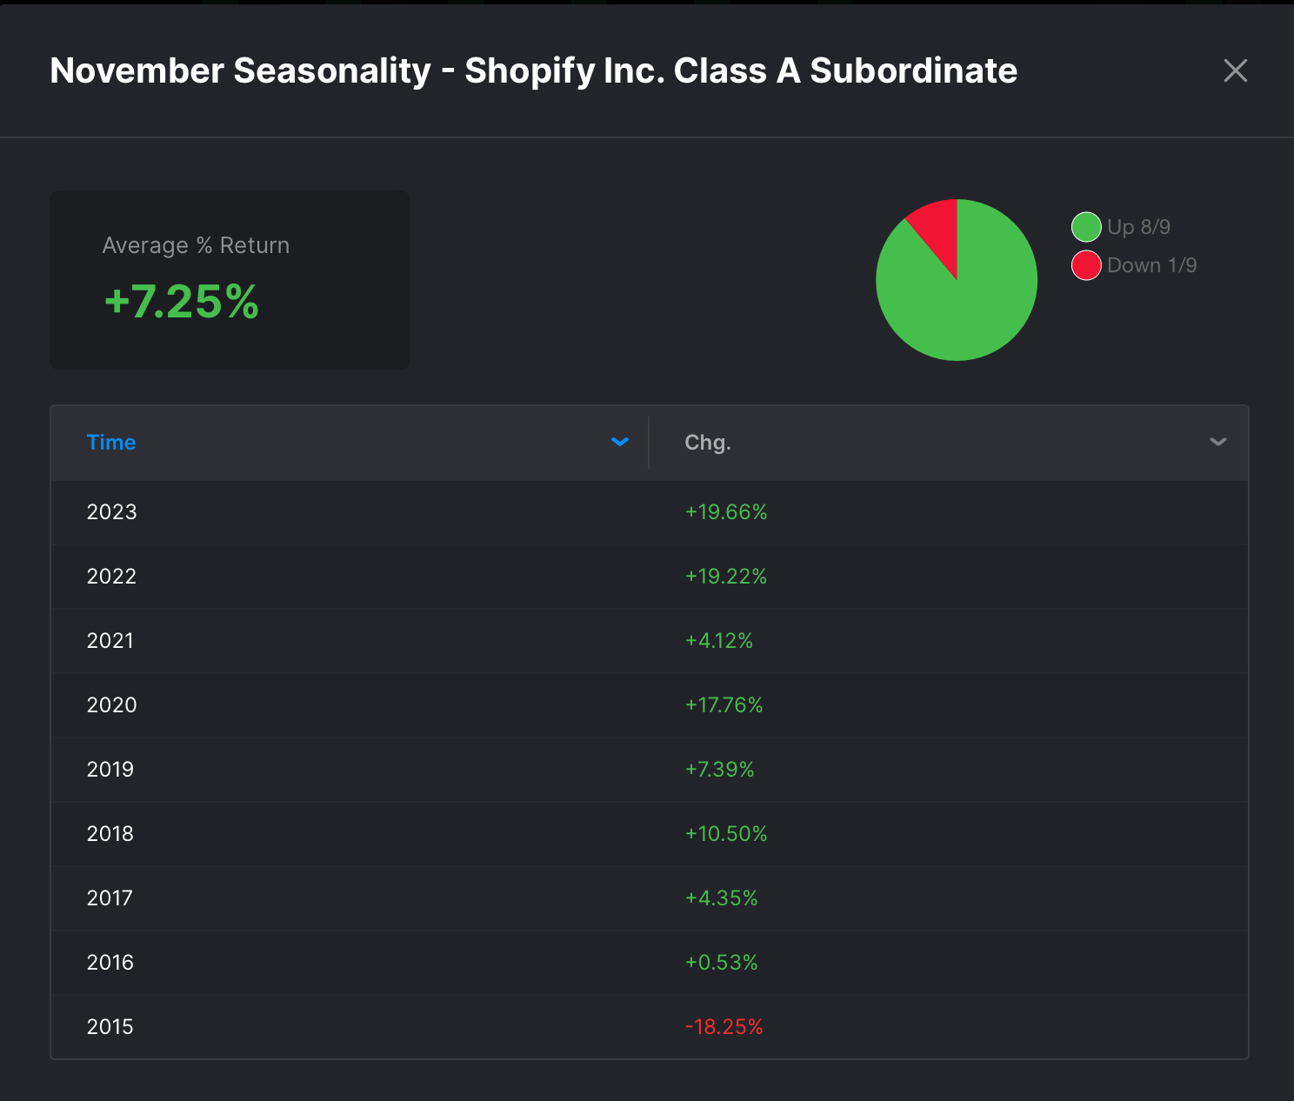Click the Chg. column sort chevron
This screenshot has width=1294, height=1101.
click(1218, 442)
